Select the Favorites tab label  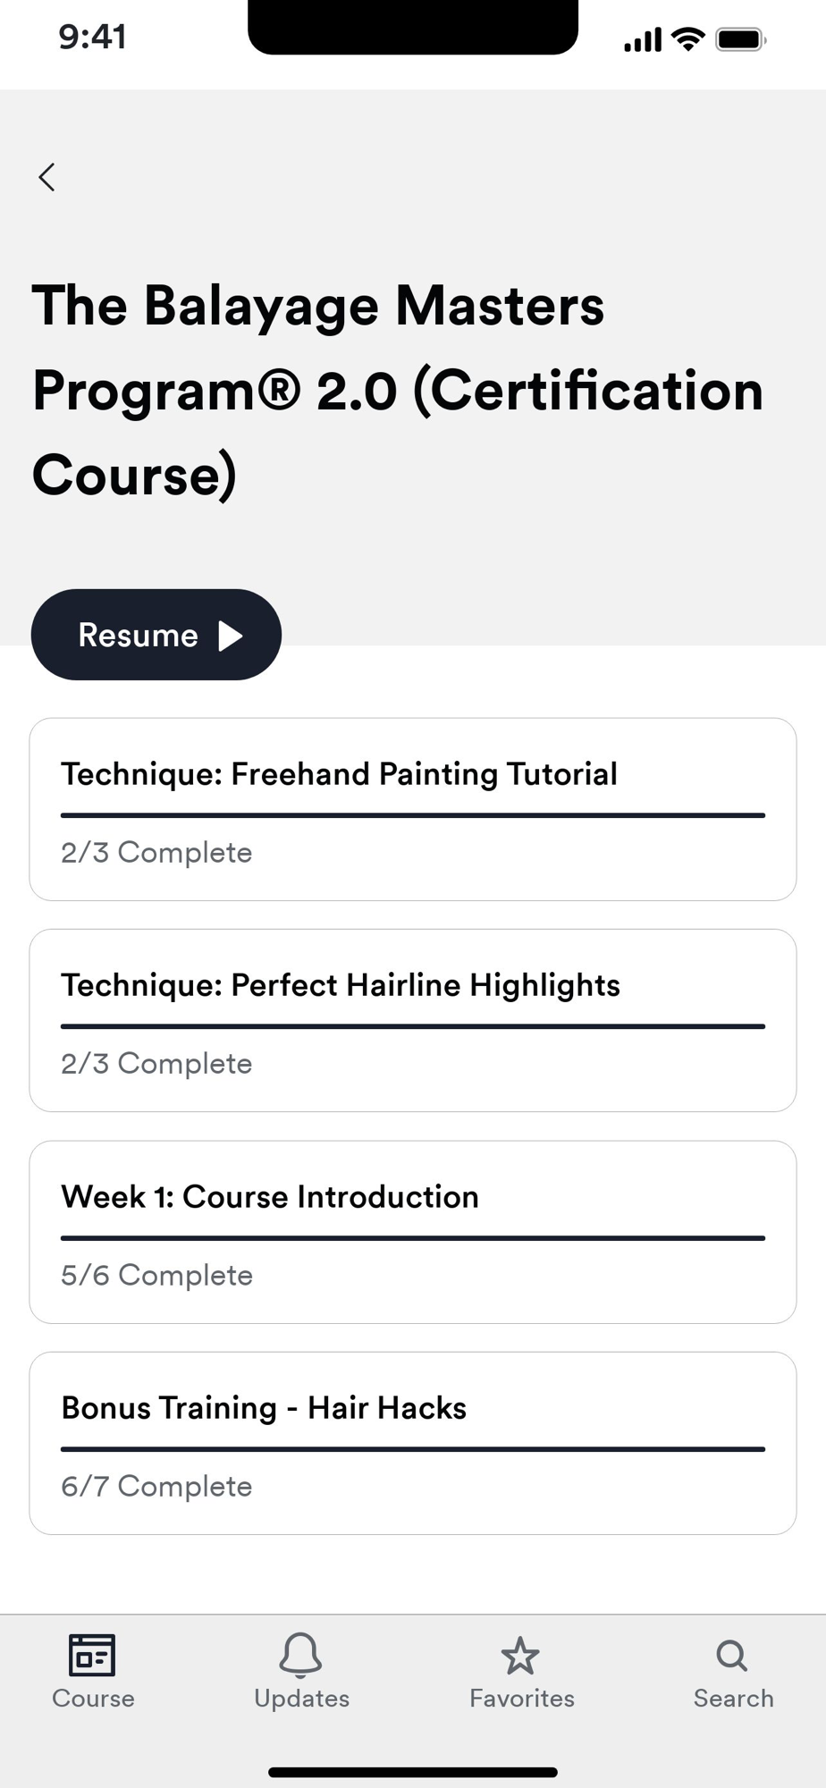522,1698
